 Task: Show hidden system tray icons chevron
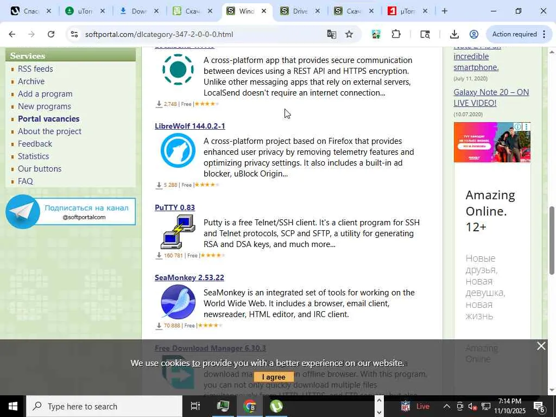click(x=447, y=406)
